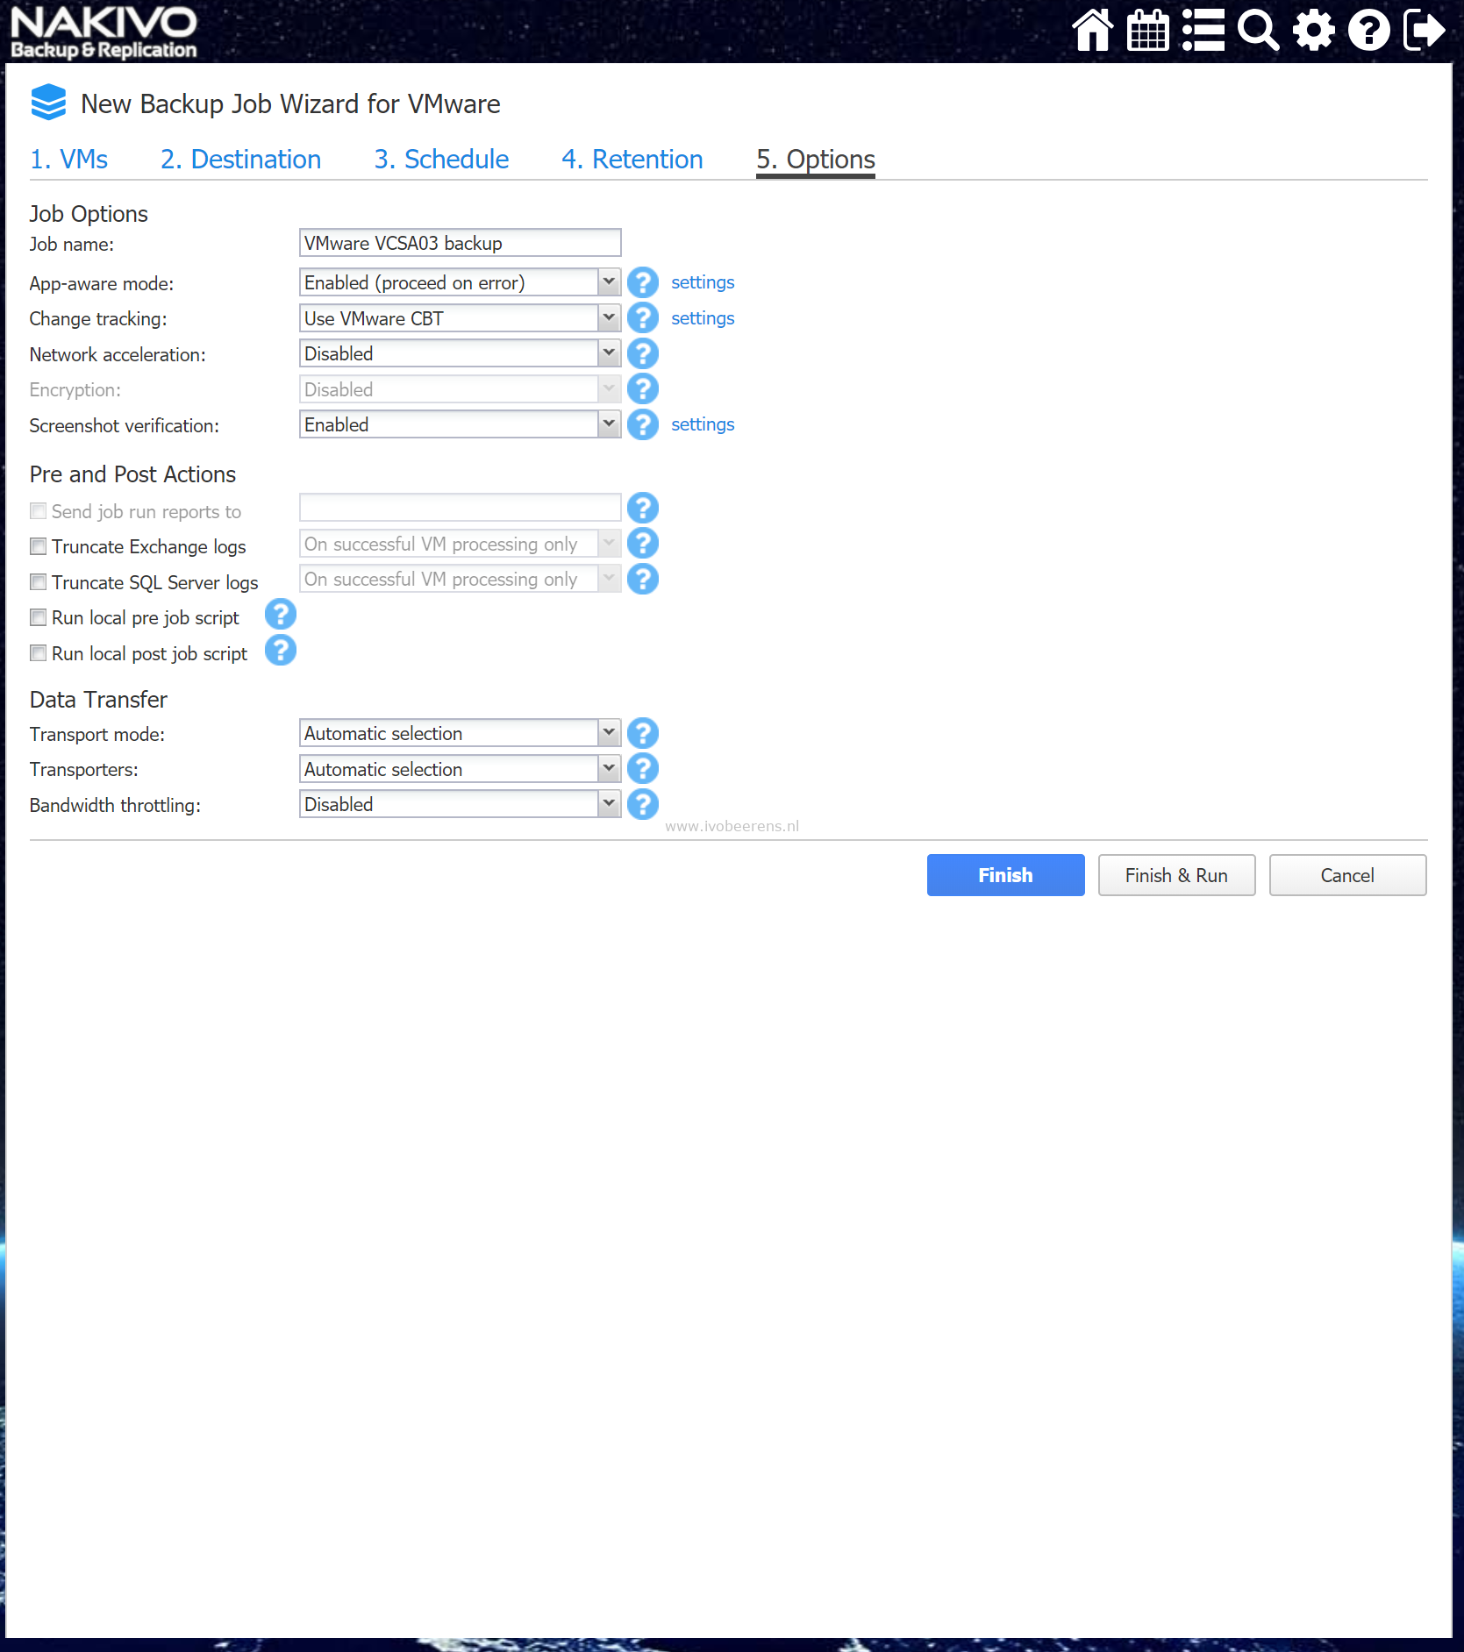Image resolution: width=1464 pixels, height=1652 pixels.
Task: Show help for Send job run reports
Action: 643,508
